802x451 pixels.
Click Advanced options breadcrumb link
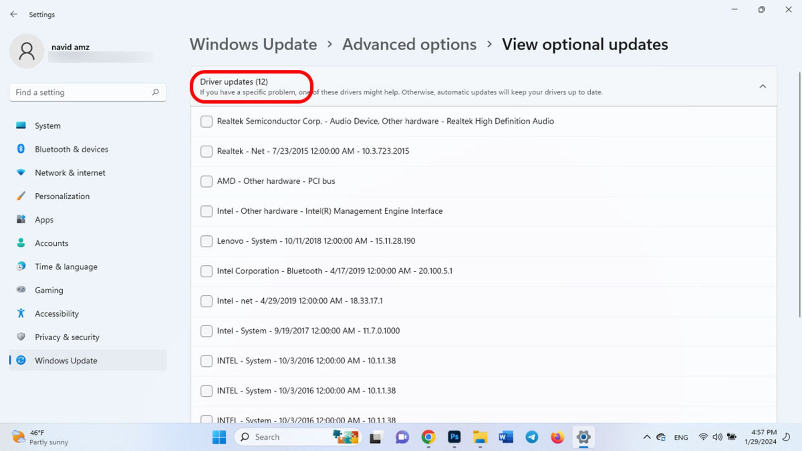409,44
